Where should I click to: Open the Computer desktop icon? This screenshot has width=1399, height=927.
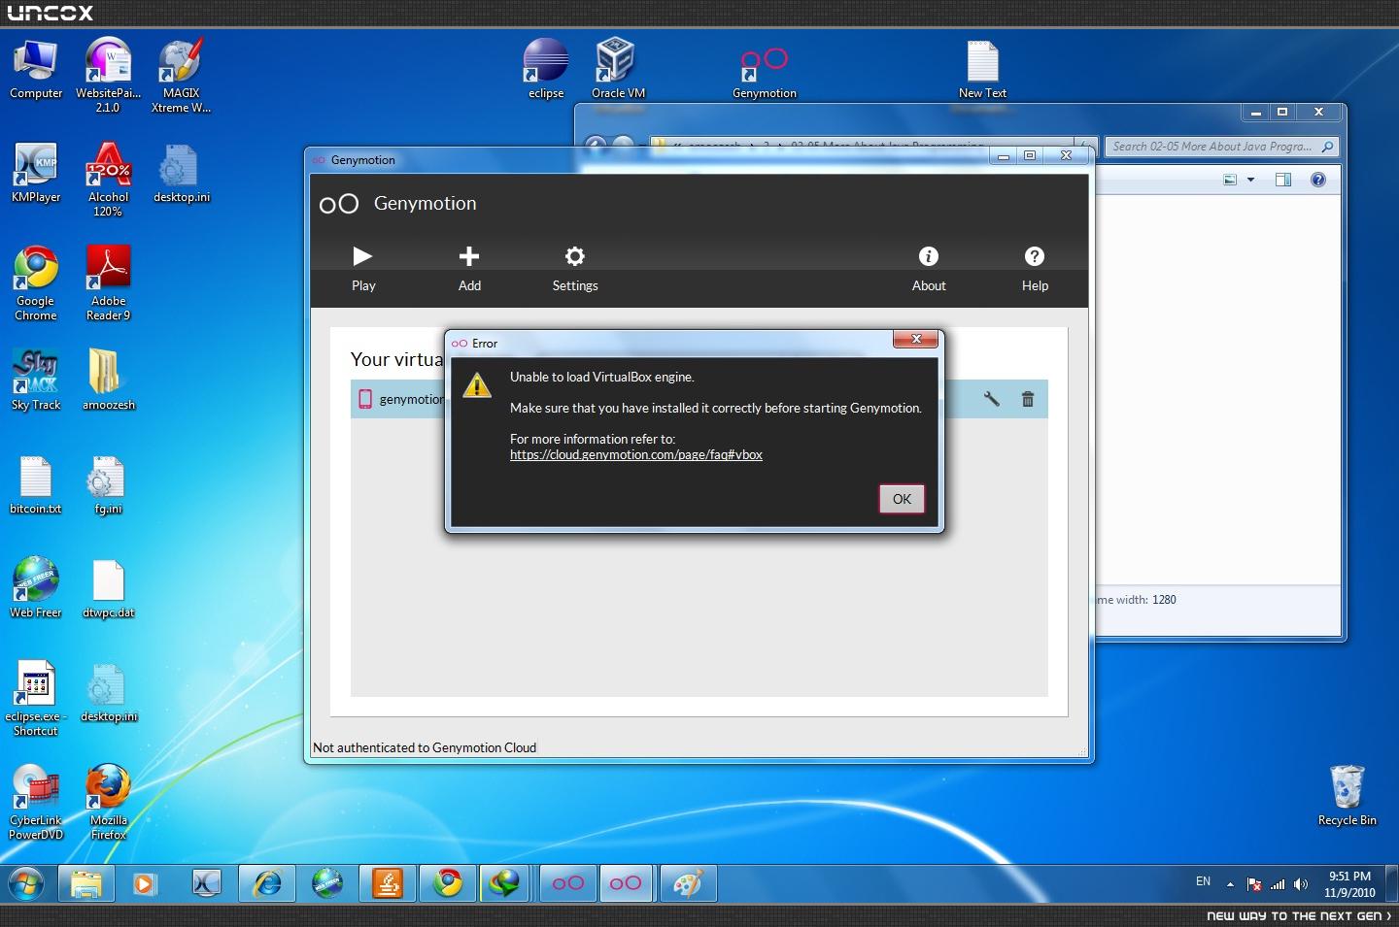point(36,70)
